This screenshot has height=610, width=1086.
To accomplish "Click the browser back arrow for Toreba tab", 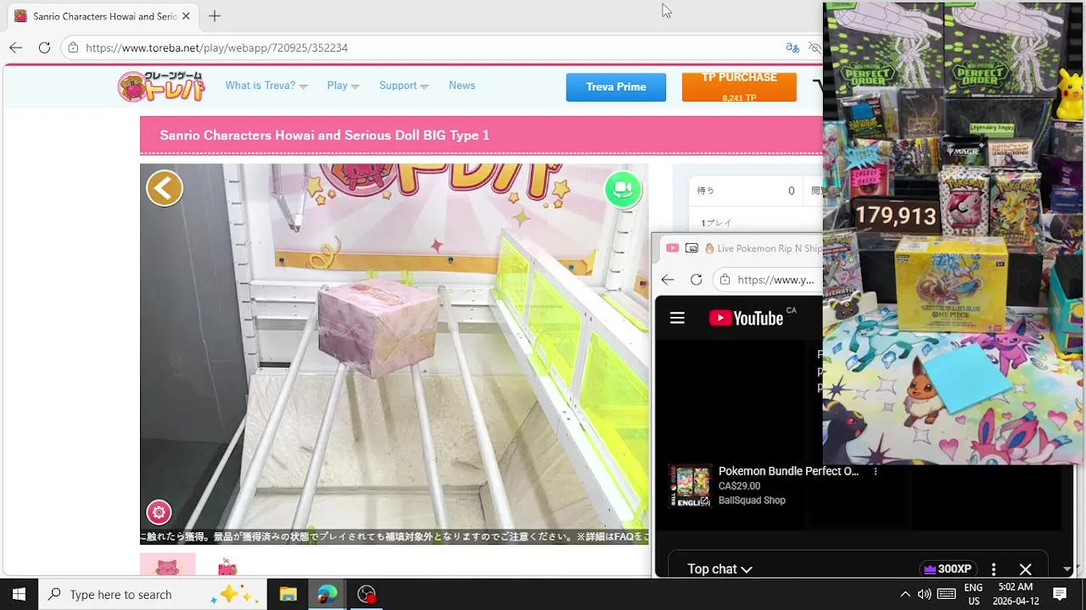I will [15, 47].
